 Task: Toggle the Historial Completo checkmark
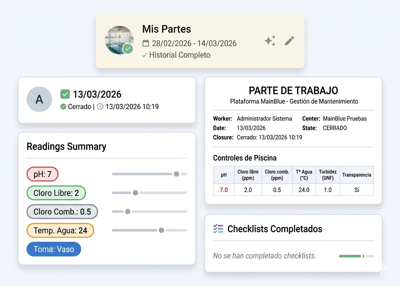144,55
